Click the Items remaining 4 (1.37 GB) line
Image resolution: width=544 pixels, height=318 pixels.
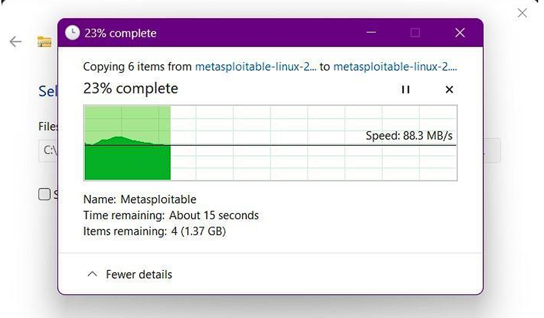(154, 231)
